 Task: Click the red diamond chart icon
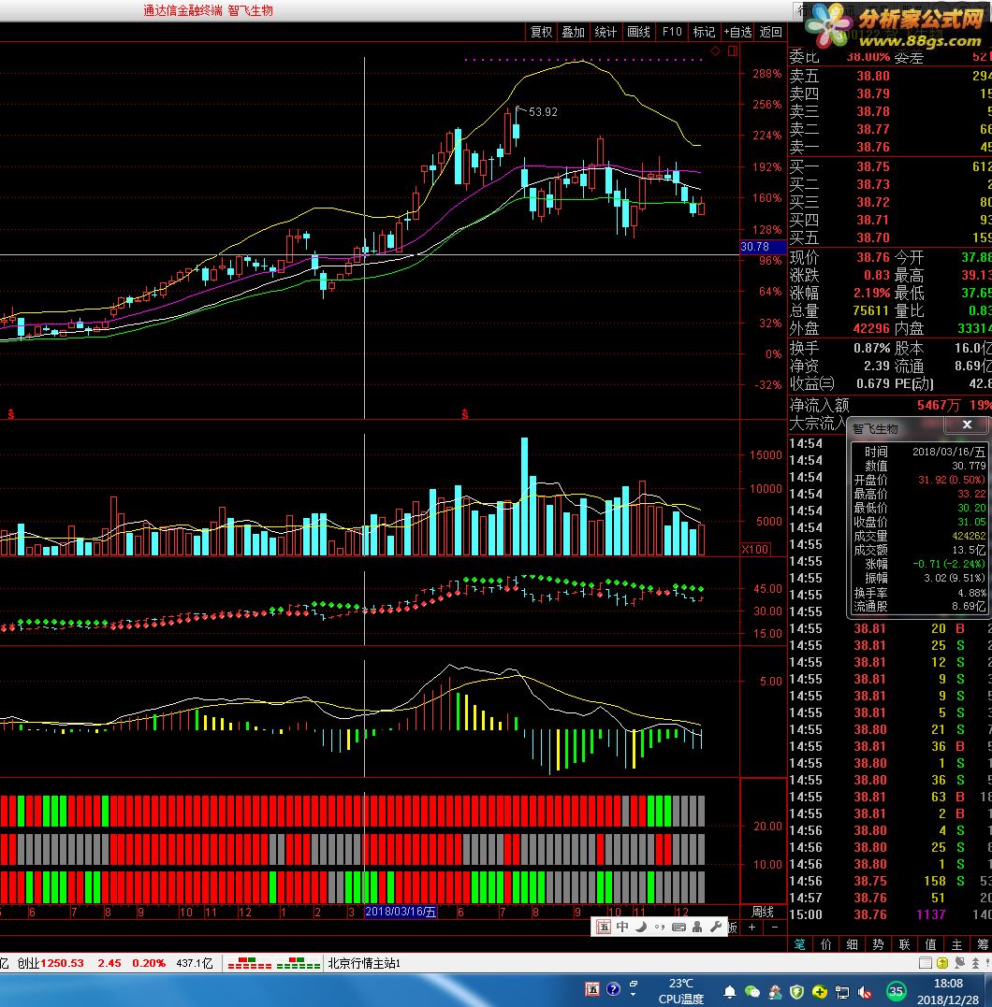716,51
